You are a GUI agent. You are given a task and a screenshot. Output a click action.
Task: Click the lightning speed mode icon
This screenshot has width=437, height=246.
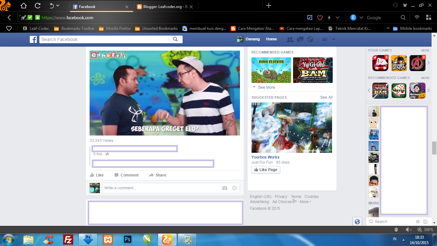click(329, 18)
